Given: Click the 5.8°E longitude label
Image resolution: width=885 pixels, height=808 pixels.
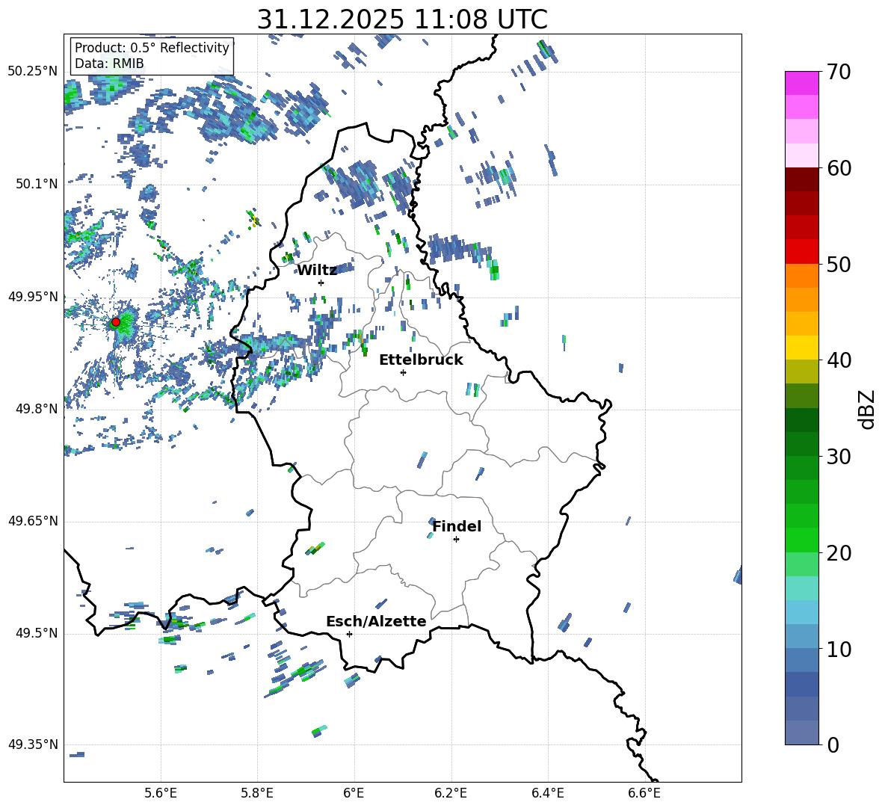Looking at the screenshot, I should pyautogui.click(x=257, y=793).
